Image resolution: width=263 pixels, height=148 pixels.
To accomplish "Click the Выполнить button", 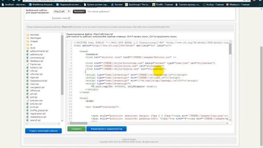I will pos(79,12).
